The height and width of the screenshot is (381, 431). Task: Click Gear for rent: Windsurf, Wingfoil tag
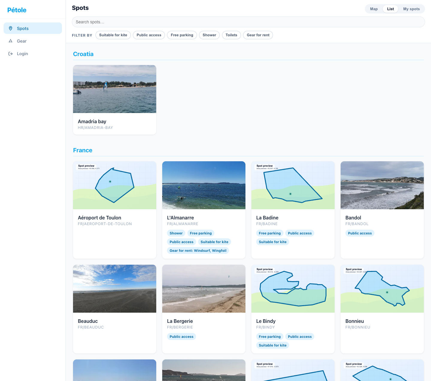198,251
